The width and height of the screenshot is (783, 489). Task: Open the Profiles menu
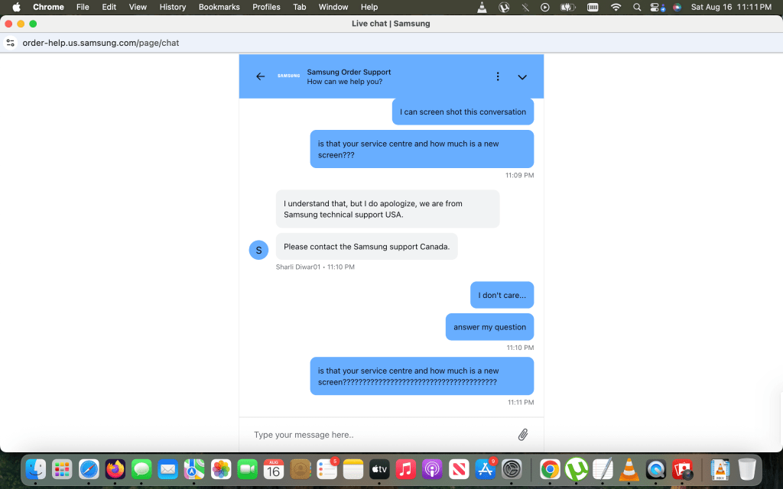coord(266,7)
